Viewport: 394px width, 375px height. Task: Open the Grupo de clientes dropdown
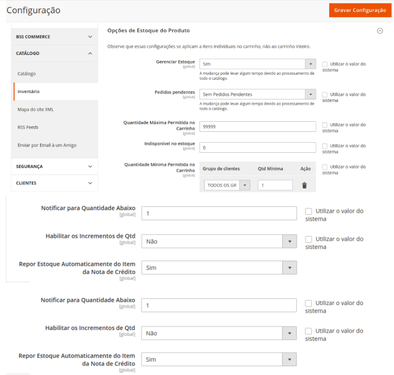click(227, 185)
